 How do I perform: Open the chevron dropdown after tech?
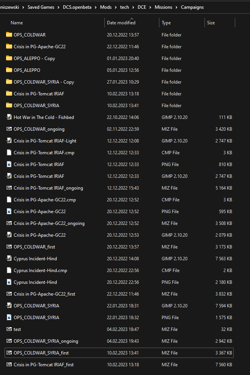pyautogui.click(x=133, y=8)
